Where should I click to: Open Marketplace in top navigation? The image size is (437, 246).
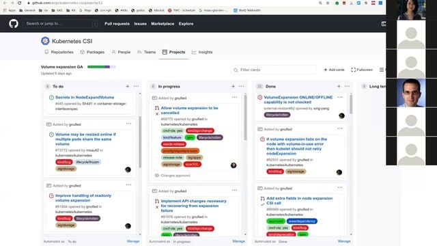163,24
